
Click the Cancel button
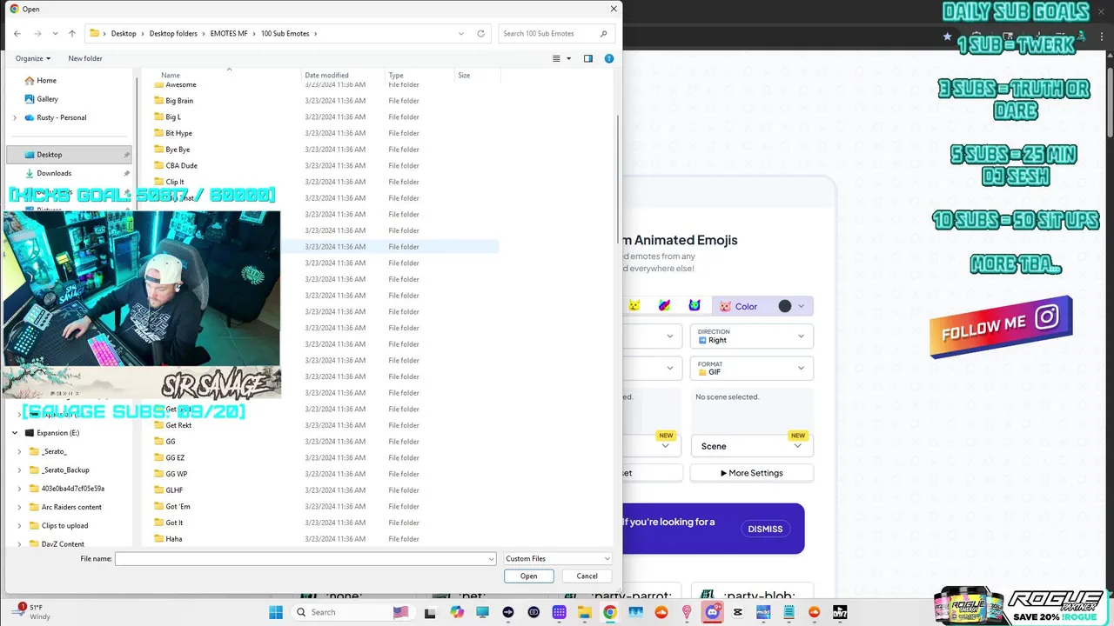point(587,576)
